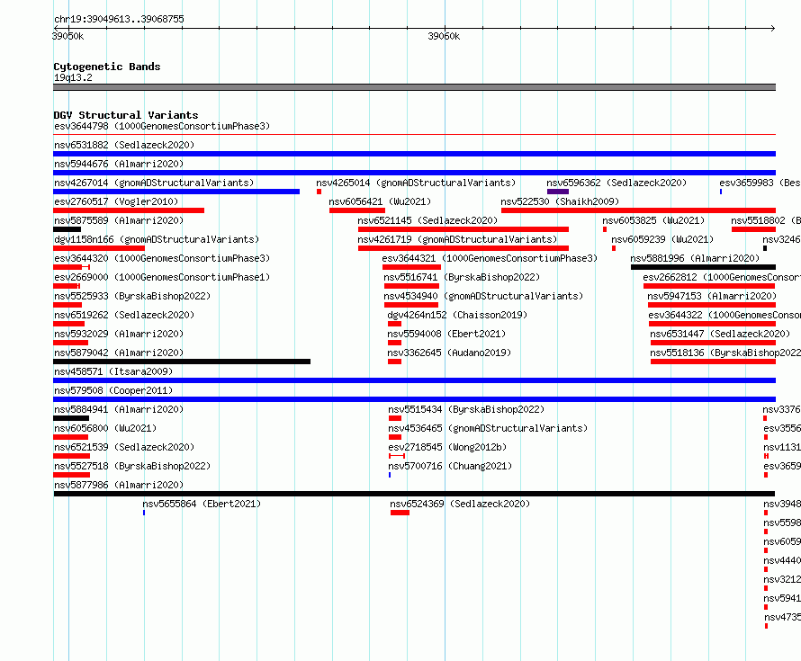Select the nsv5516741 (ByrskaBishop2022) label

pyautogui.click(x=462, y=277)
